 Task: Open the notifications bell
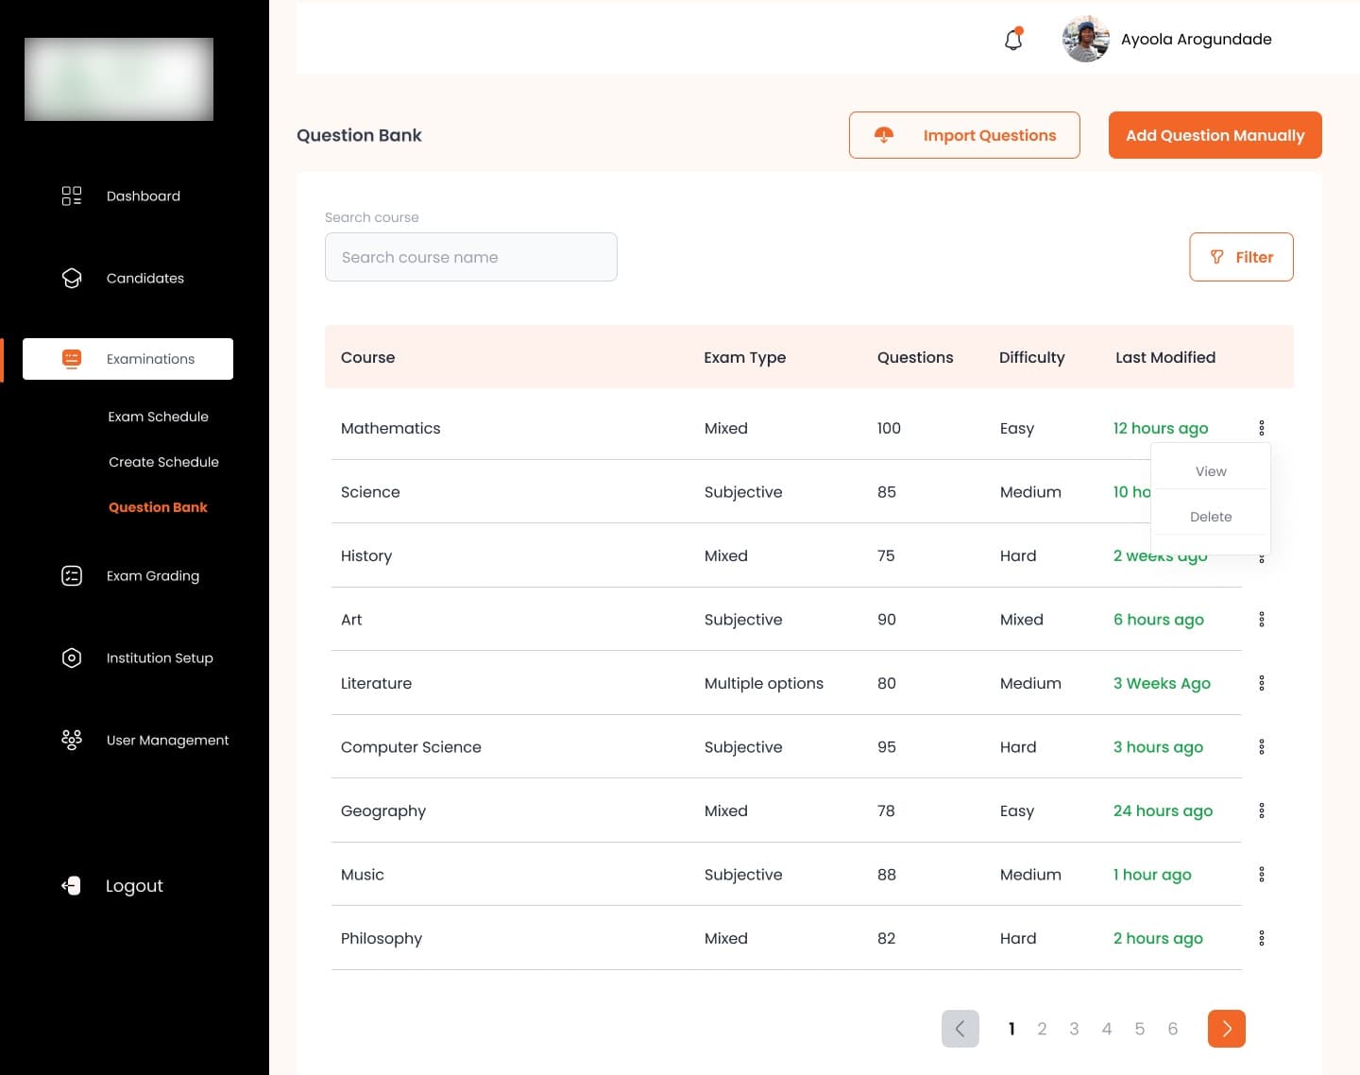click(1013, 40)
